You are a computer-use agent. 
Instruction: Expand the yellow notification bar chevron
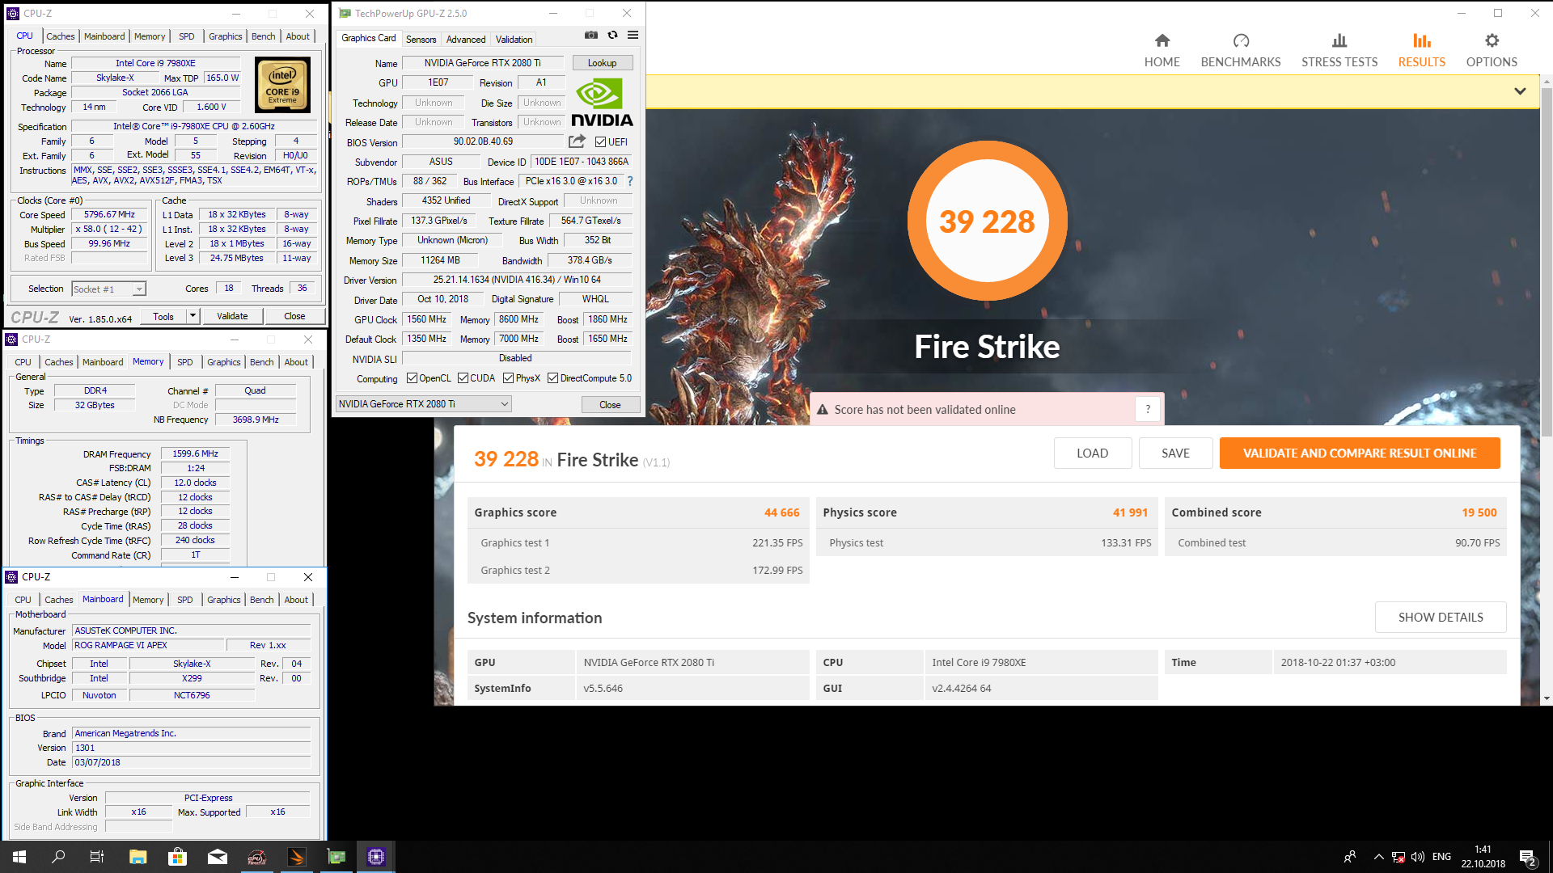click(1520, 91)
